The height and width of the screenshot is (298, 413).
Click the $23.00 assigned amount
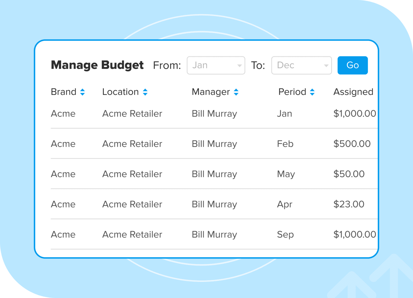coord(349,204)
